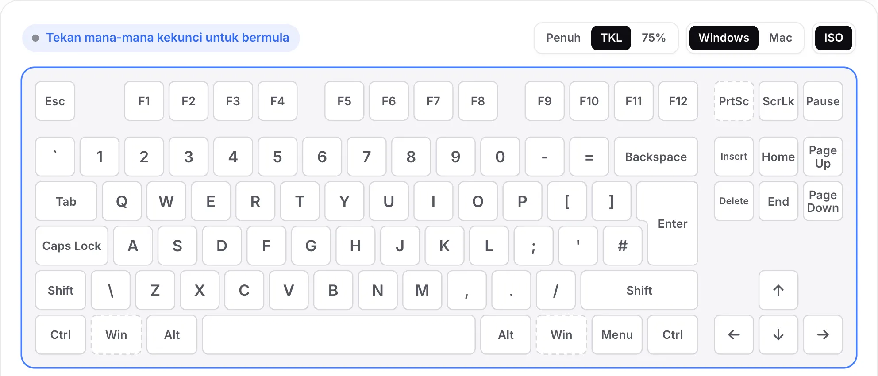
Task: Click the left Win key
Action: [116, 334]
